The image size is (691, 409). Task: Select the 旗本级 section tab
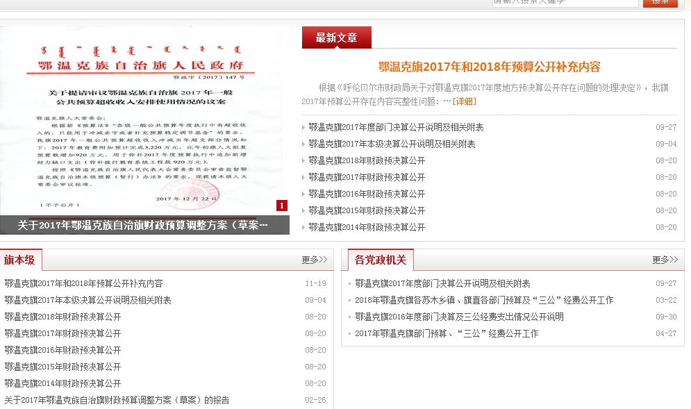(x=20, y=260)
